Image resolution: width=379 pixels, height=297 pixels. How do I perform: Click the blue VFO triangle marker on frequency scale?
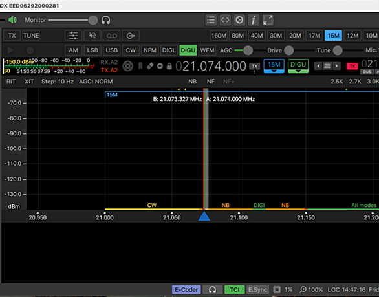coord(204,216)
